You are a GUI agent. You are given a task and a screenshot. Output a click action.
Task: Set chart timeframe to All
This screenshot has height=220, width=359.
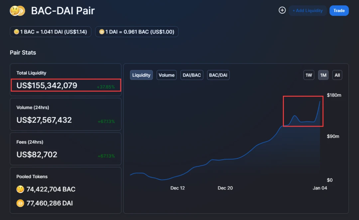coord(337,75)
